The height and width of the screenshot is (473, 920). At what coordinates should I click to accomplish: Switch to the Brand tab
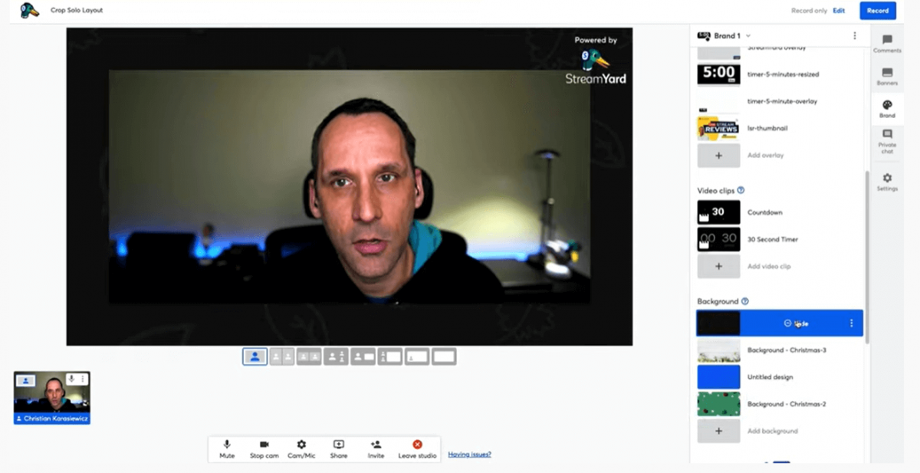tap(887, 109)
